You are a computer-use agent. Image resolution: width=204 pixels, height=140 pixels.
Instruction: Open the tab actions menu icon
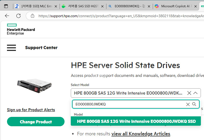click(x=6, y=6)
